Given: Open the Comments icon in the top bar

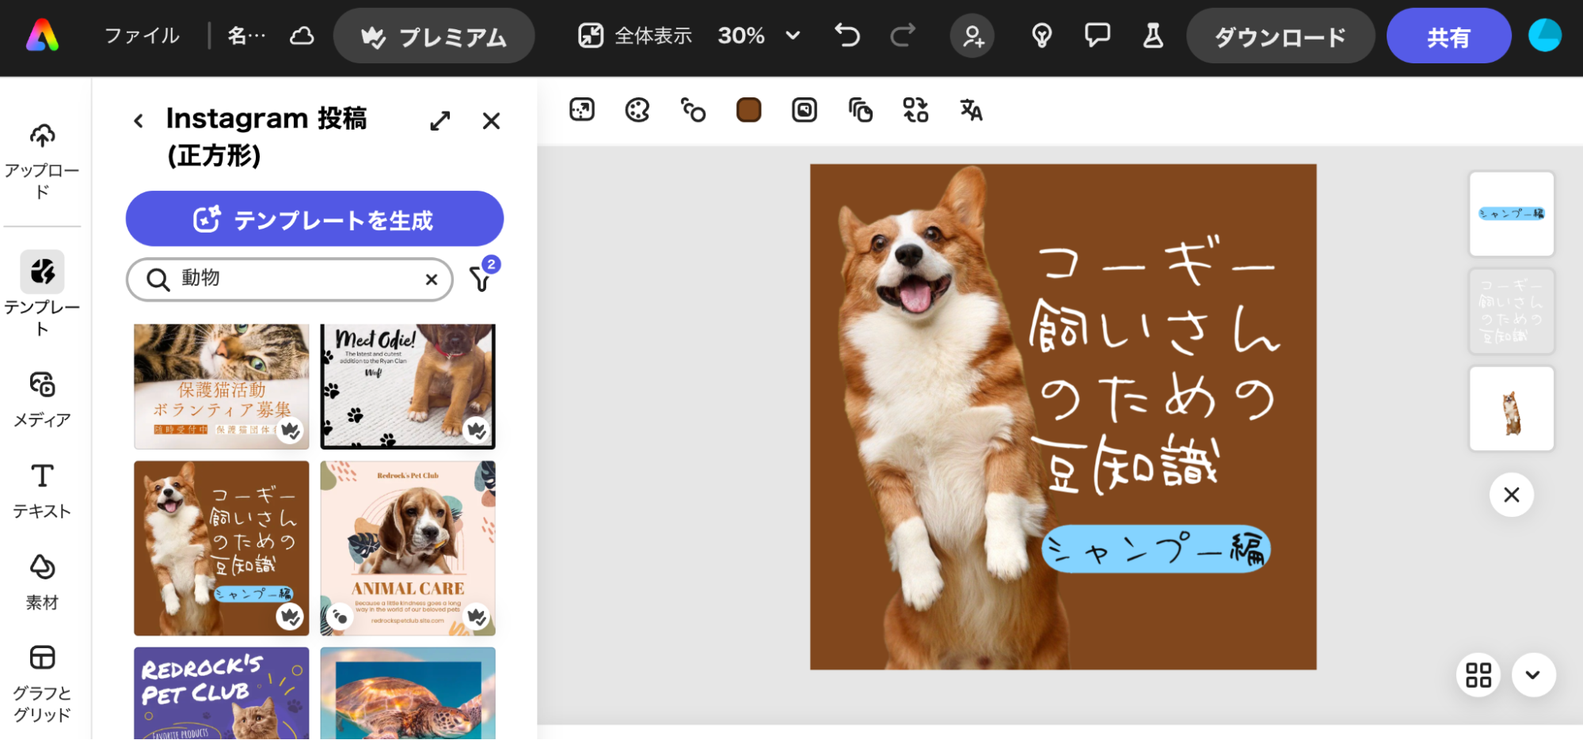Looking at the screenshot, I should [1097, 36].
